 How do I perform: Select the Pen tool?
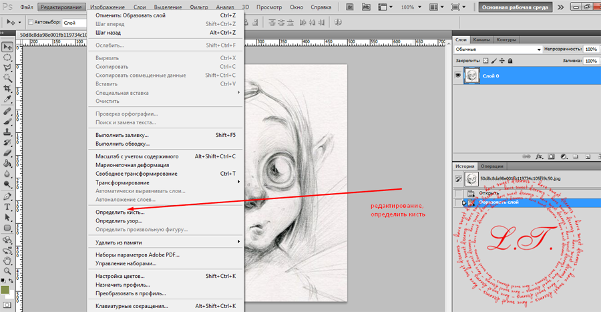pos(7,196)
